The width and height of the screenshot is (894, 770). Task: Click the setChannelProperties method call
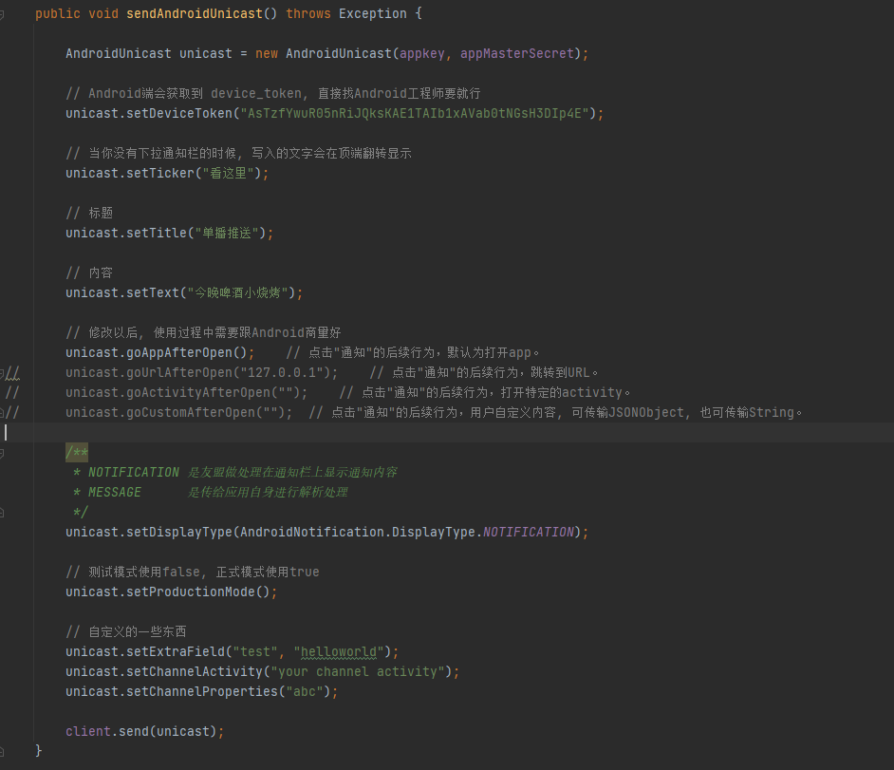[x=202, y=692]
